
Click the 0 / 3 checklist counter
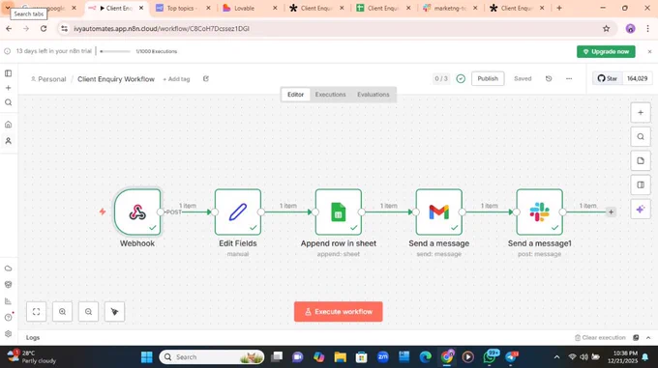[x=441, y=78]
